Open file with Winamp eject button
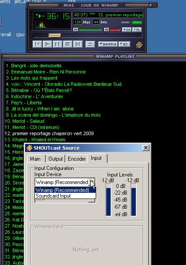Image resolution: width=186 pixels, height=265 pixels. tap(90, 44)
